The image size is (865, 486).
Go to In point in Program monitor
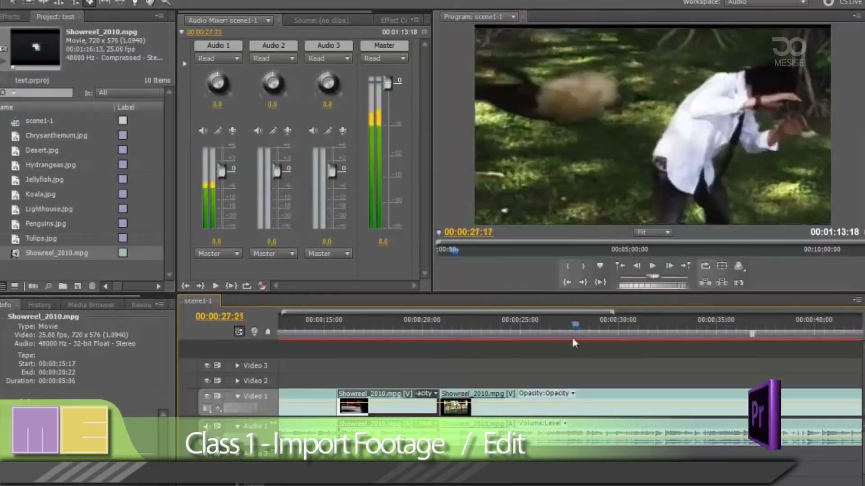pyautogui.click(x=567, y=282)
